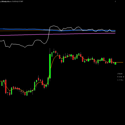This screenshot has width=125, height=125.
Task: Click the pink moving average line
Action: 58,34
